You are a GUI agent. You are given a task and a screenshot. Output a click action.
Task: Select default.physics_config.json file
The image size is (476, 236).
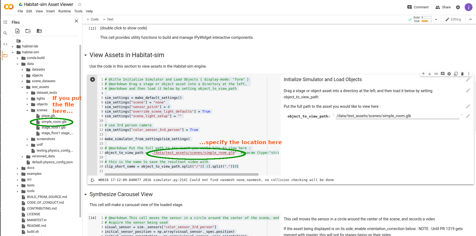[52, 162]
